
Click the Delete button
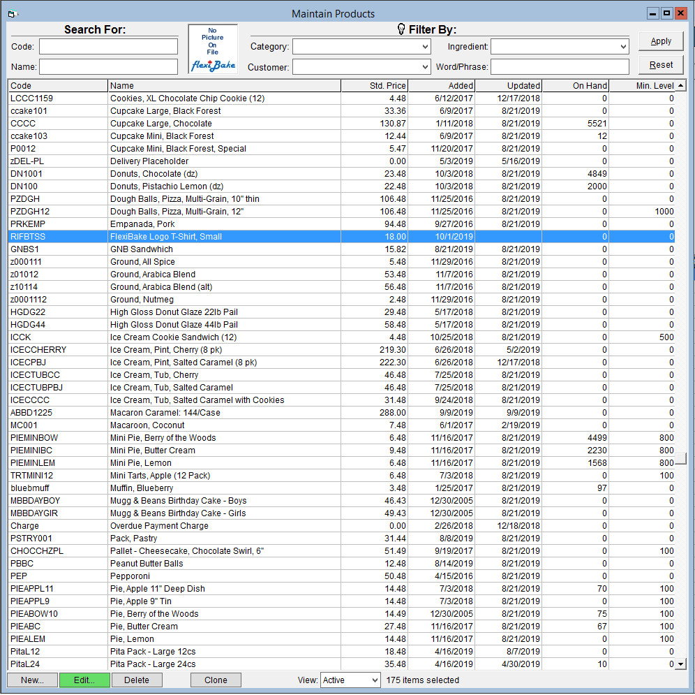[x=137, y=680]
